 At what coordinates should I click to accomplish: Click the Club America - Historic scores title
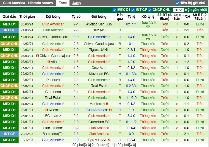tap(28, 3)
